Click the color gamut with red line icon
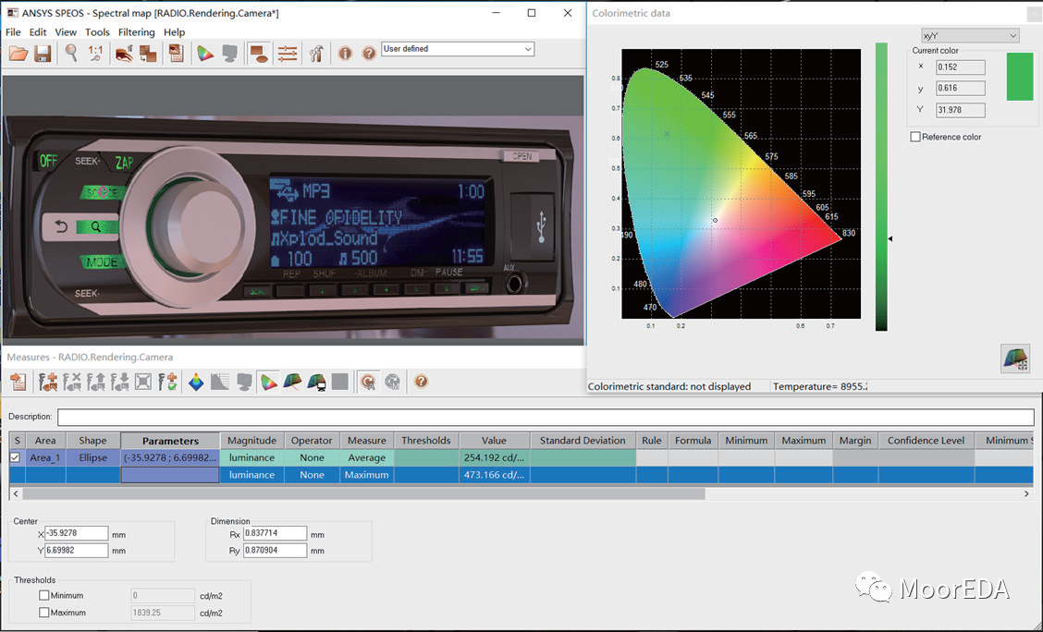This screenshot has width=1043, height=632. coord(293,382)
